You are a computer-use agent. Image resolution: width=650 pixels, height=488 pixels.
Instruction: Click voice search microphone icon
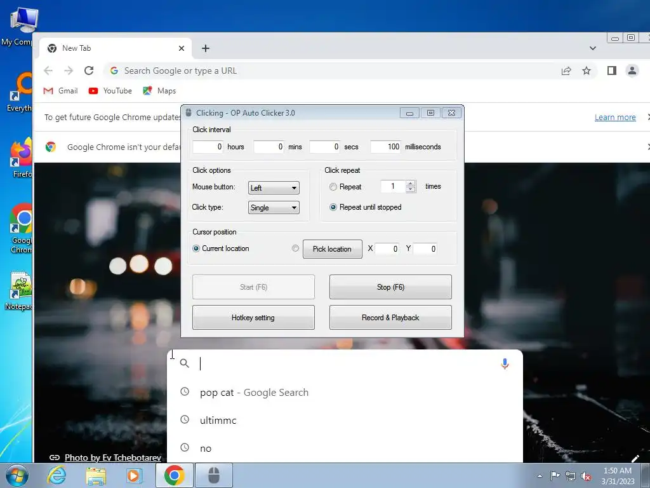505,364
